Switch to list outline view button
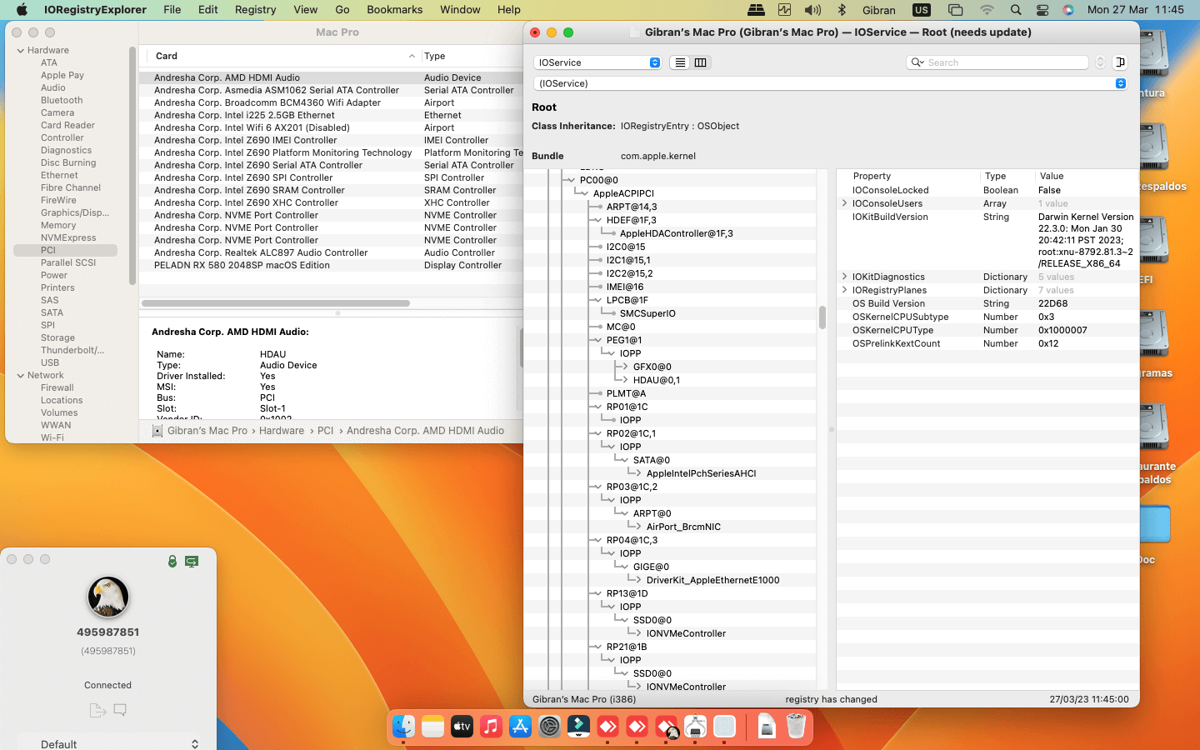 [680, 62]
